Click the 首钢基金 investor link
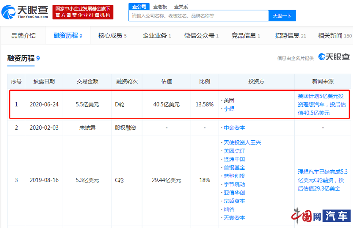The width and height of the screenshot is (353, 228). coord(234,168)
